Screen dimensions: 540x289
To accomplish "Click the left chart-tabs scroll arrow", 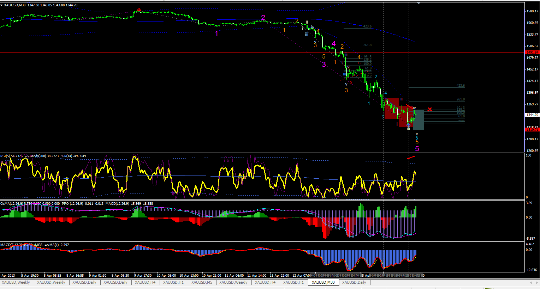I will click(x=532, y=282).
